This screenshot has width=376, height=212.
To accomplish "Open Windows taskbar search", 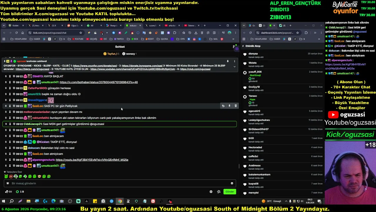I will click(x=12, y=201).
